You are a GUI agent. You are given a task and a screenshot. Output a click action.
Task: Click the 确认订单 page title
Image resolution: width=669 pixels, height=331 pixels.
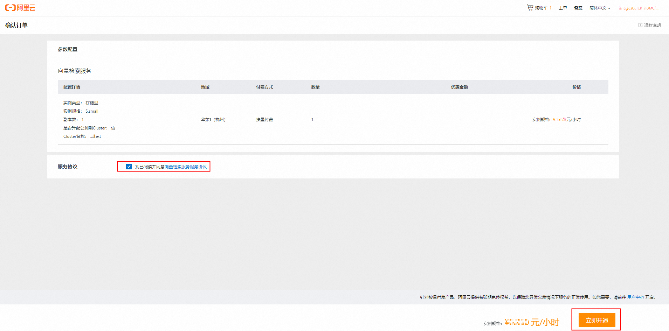(16, 25)
